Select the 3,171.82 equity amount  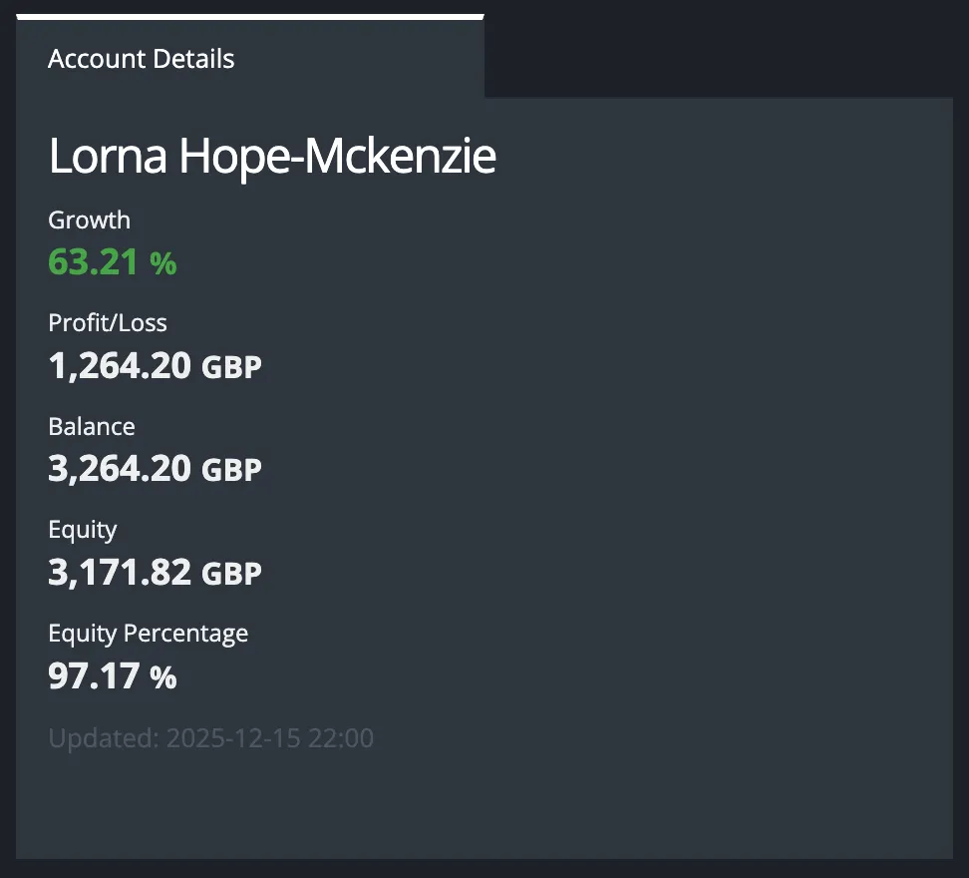pos(120,573)
